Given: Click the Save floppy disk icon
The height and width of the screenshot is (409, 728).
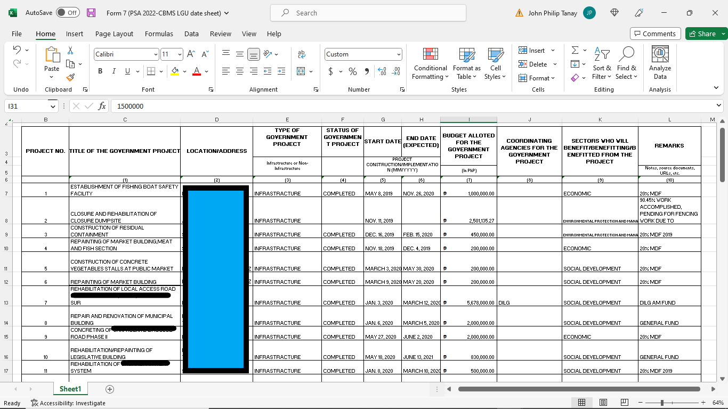Looking at the screenshot, I should click(91, 13).
